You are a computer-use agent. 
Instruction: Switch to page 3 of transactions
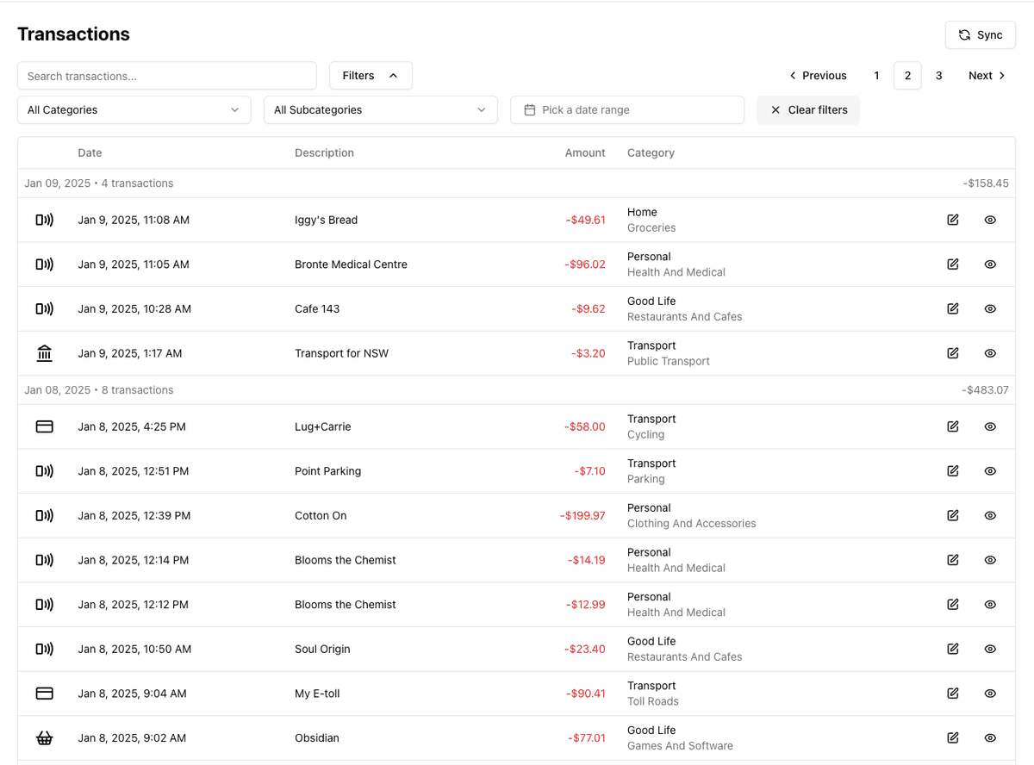click(x=938, y=75)
